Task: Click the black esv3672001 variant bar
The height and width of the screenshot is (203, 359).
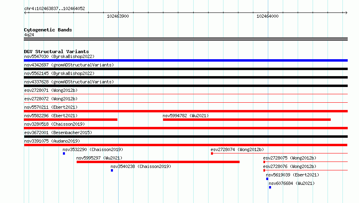Action: tap(186, 137)
